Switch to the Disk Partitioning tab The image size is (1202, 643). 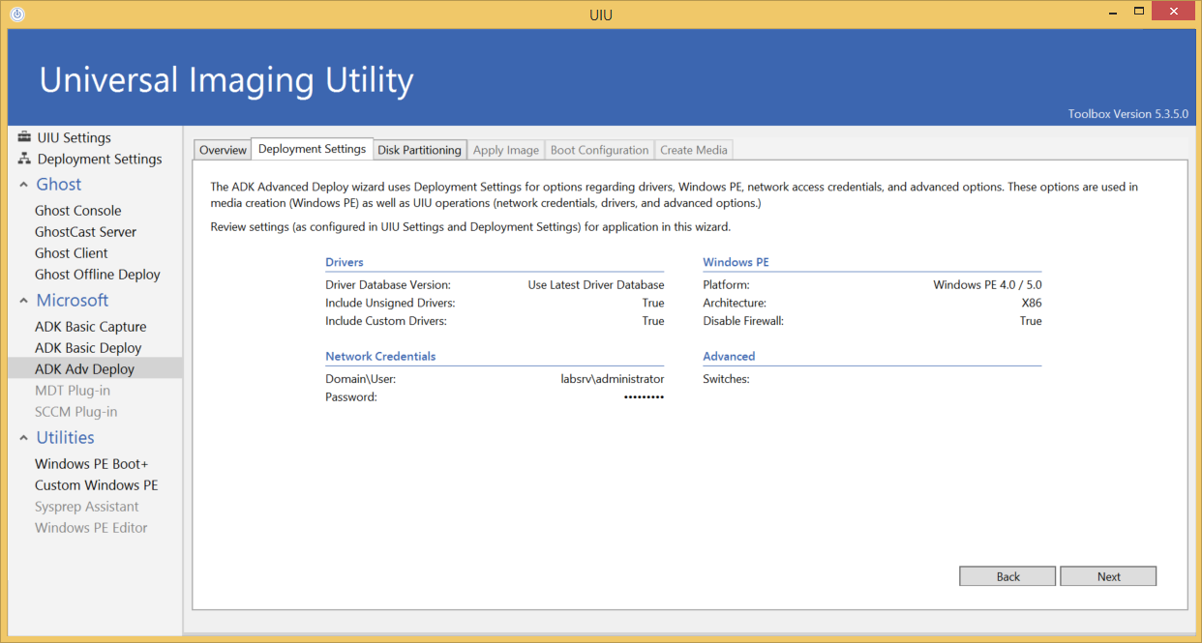(419, 150)
